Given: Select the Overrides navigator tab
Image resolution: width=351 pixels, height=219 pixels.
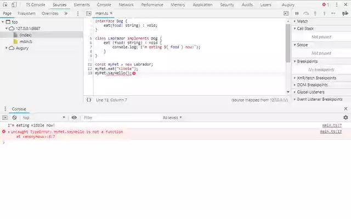Looking at the screenshot, I should (x=50, y=13).
